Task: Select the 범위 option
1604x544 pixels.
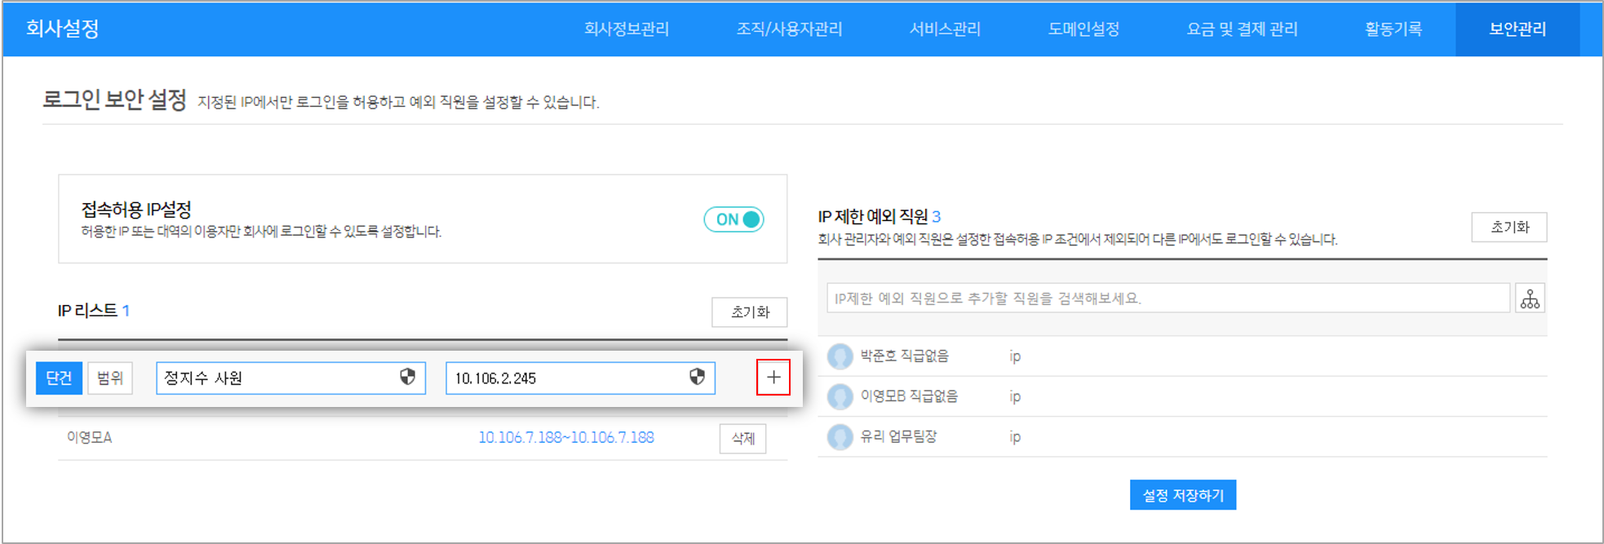Action: (x=110, y=378)
